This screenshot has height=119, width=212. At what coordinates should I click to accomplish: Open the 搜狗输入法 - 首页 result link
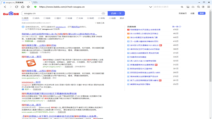(x=32, y=56)
